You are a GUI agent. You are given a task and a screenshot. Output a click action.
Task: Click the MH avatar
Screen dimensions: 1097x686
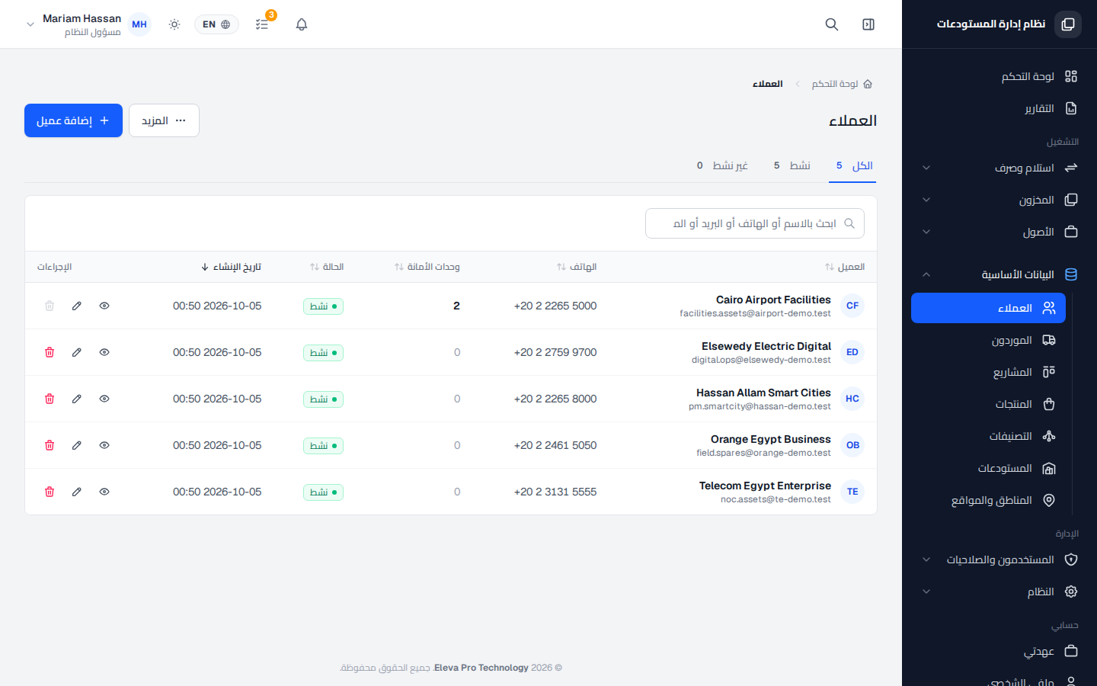click(x=139, y=24)
